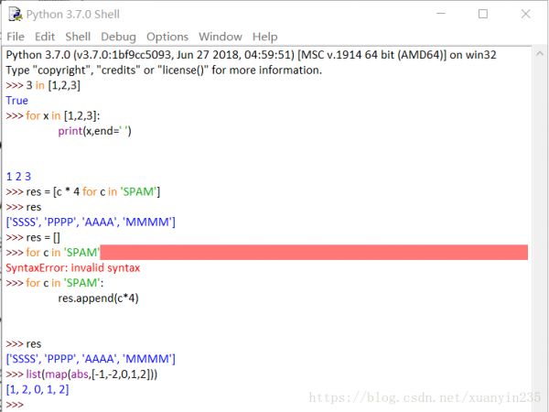Click the print(x,end=' ') statement

click(x=95, y=131)
